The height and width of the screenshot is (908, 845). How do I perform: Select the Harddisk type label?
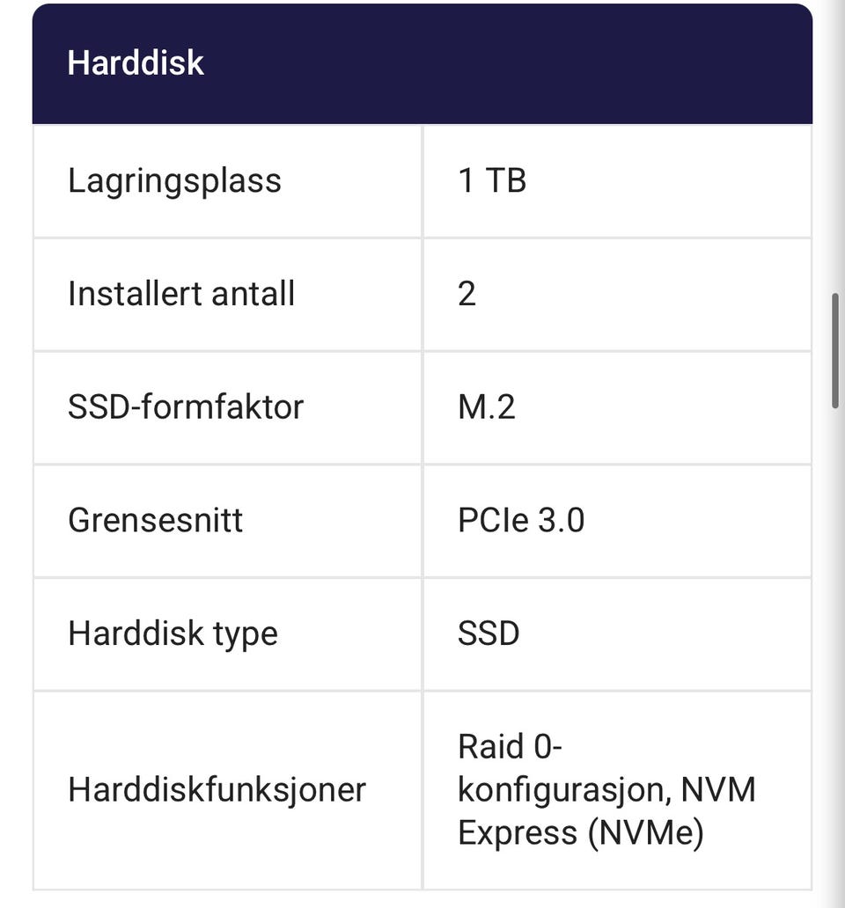tap(173, 633)
